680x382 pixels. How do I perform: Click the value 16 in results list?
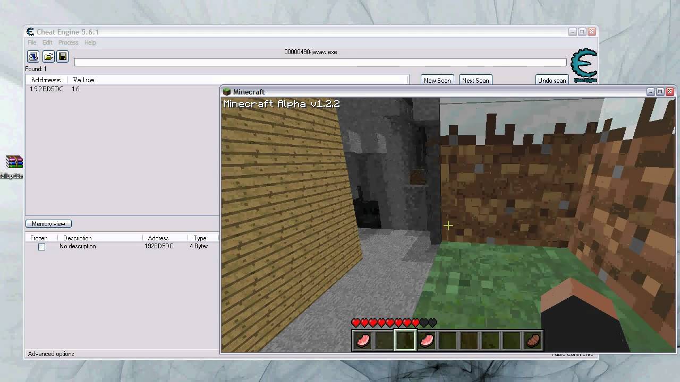tap(75, 89)
